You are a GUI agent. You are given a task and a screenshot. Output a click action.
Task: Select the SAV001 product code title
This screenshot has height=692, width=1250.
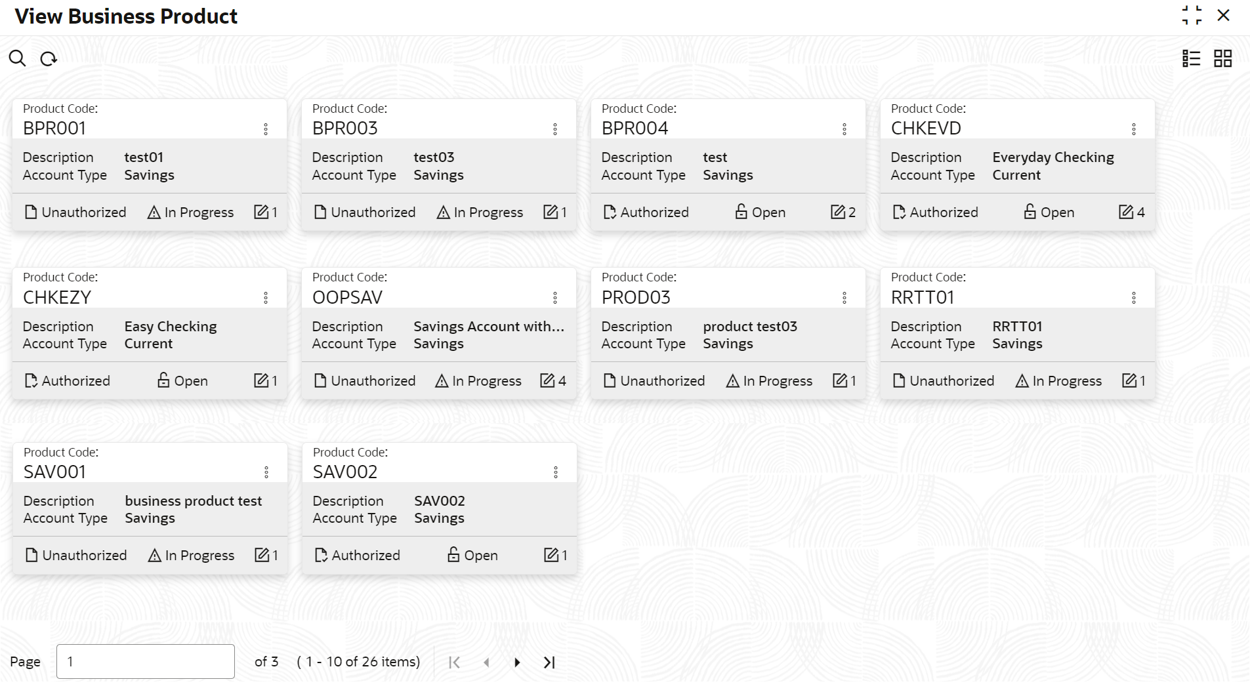pyautogui.click(x=54, y=472)
